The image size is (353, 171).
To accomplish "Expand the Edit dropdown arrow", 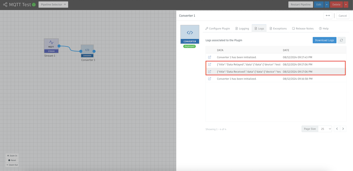I will pos(327,5).
